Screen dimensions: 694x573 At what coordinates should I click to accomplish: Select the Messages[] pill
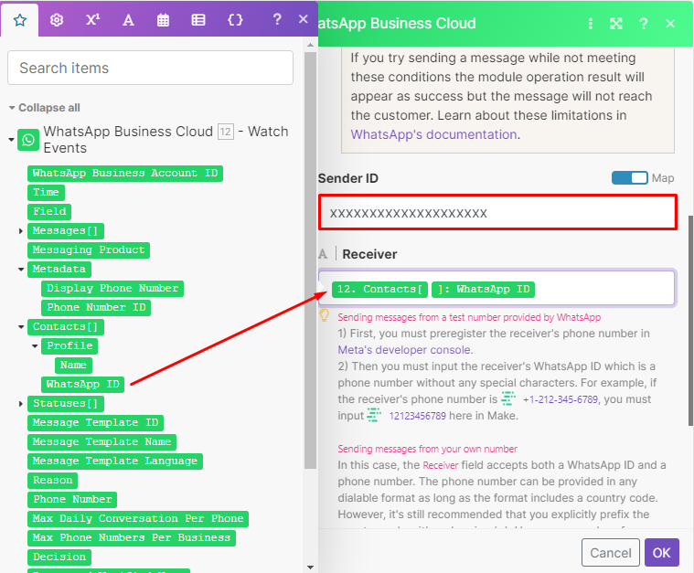(x=66, y=231)
